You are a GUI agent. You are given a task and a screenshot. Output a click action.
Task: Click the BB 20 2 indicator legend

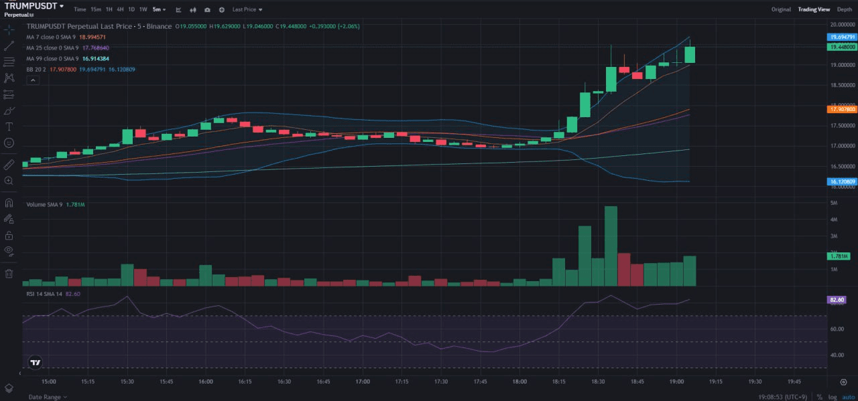tap(80, 70)
